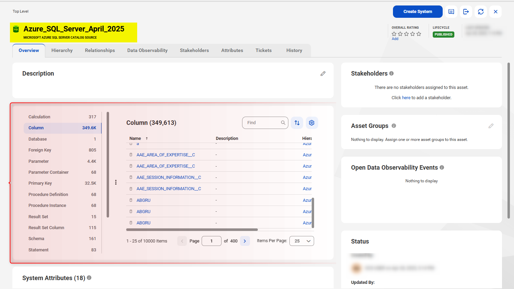Open the Relationships tab
The height and width of the screenshot is (289, 514).
point(100,50)
